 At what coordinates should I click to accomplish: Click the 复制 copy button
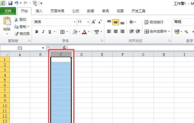tap(20, 27)
